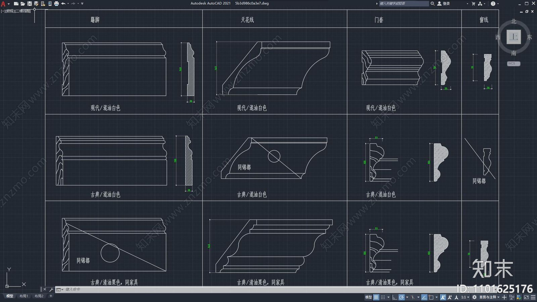Toggle annotation objects visibility icon

[443, 297]
